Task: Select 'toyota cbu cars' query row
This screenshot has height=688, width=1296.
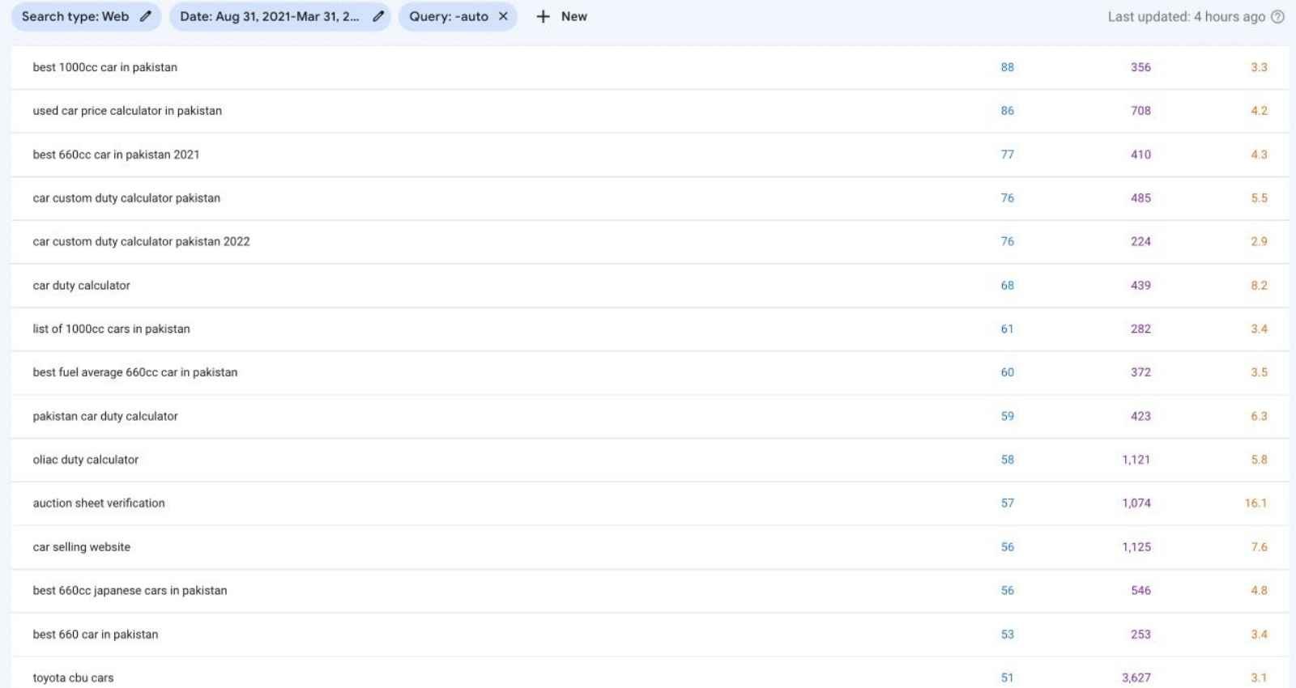Action: coord(73,677)
